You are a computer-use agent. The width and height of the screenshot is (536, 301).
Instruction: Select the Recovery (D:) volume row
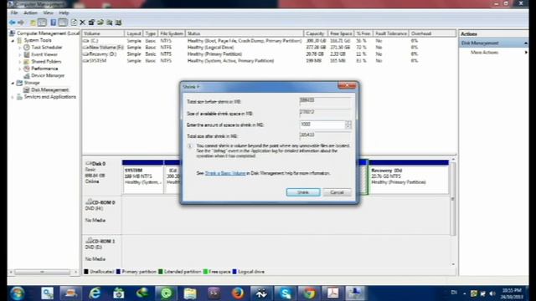(x=269, y=54)
